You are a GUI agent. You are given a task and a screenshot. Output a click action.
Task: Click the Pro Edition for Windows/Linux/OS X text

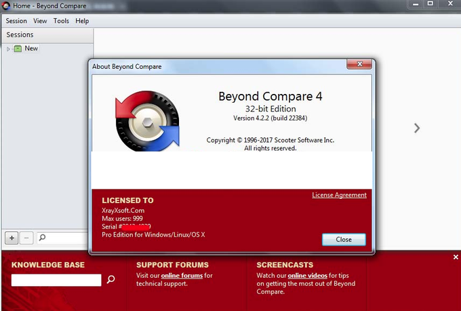coord(153,235)
